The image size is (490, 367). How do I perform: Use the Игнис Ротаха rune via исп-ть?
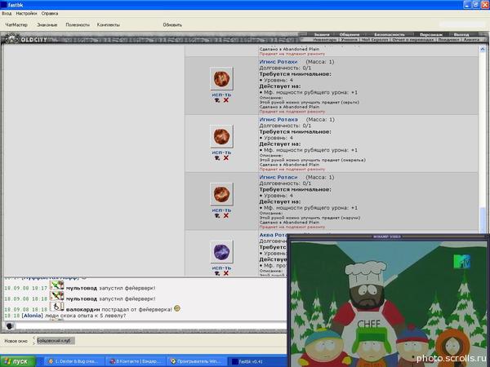[221, 153]
